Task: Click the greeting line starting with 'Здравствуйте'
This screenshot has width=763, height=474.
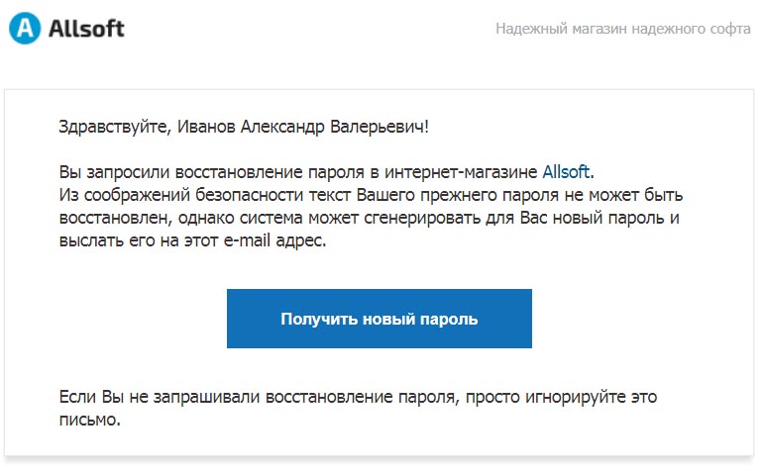Action: (244, 127)
